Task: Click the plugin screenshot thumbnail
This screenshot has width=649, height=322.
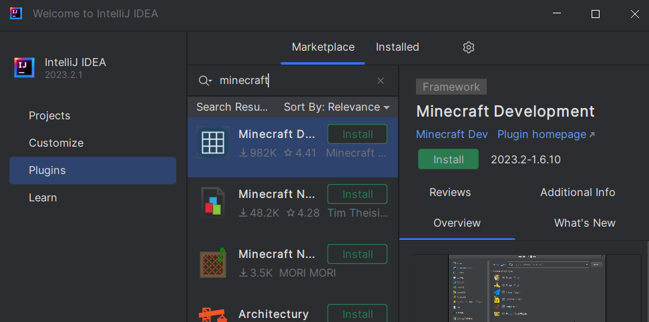Action: pos(527,288)
